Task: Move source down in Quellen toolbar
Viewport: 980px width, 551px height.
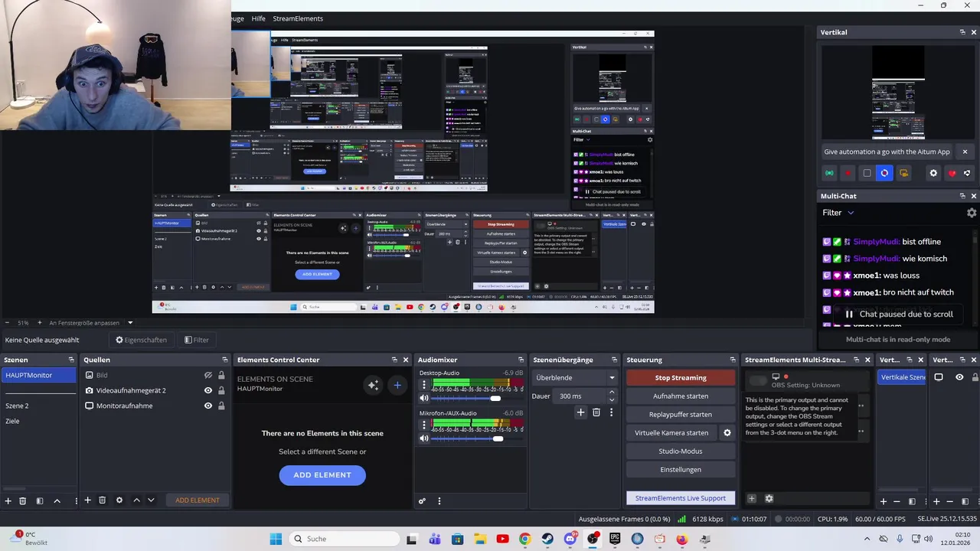Action: coord(151,500)
